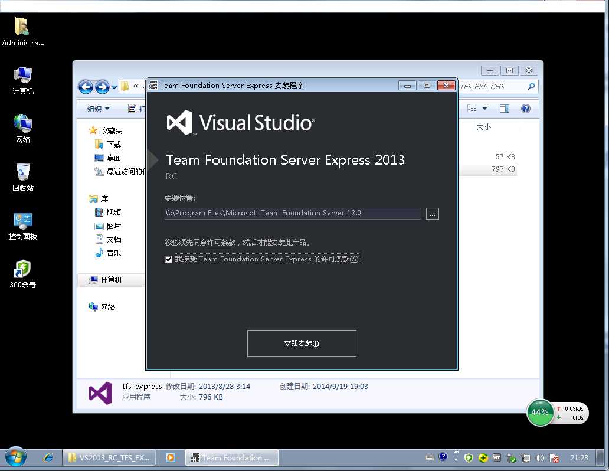This screenshot has height=471, width=609.
Task: Open the 视频 library
Action: (x=109, y=212)
